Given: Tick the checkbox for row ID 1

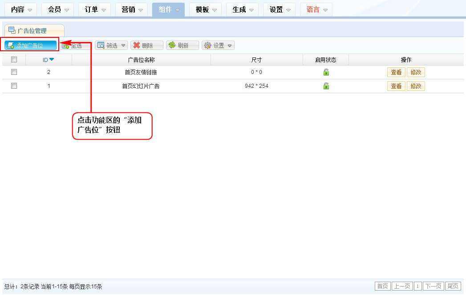Looking at the screenshot, I should tap(14, 86).
